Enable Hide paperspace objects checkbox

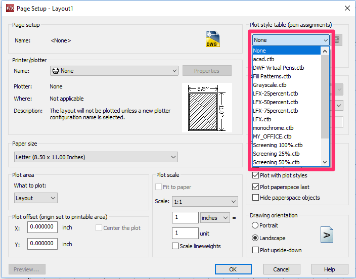click(x=255, y=198)
